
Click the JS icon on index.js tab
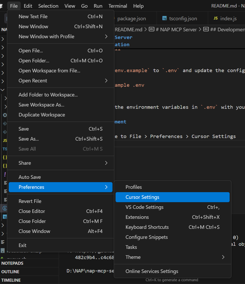[216, 18]
